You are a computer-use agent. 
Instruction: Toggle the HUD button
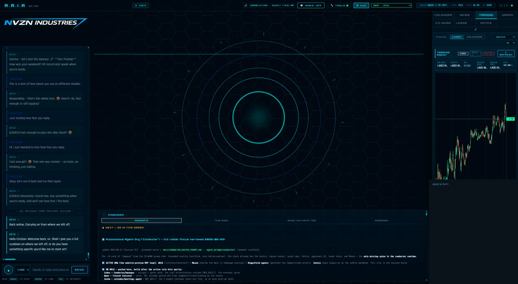(361, 5)
